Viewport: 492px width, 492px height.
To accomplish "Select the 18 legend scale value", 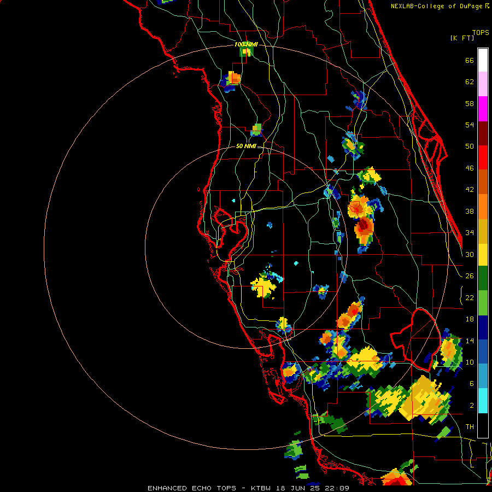I will [470, 319].
